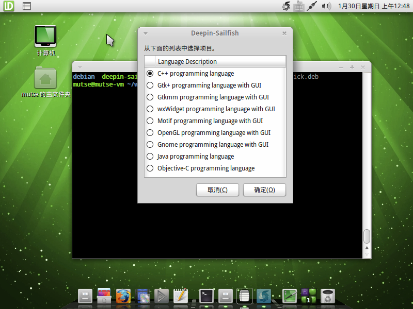Select the 计算机 desktop icon
Screen dimensions: 413x309
click(45, 41)
